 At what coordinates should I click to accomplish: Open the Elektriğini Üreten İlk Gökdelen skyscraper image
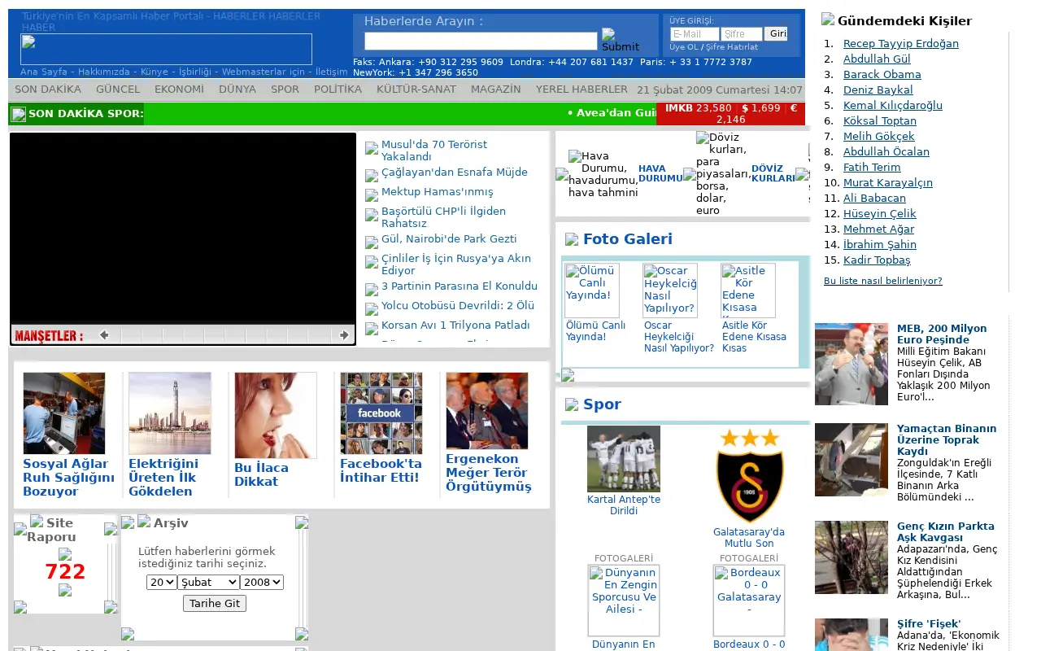[170, 413]
